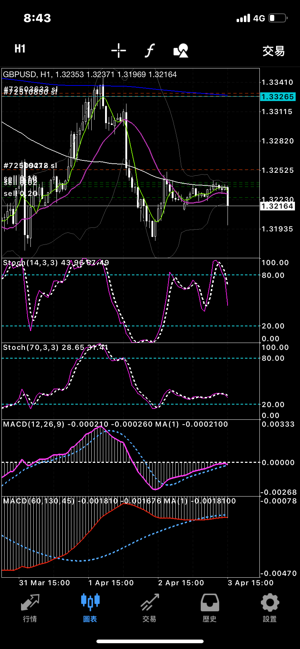This screenshot has height=649, width=300.
Task: Open the indicators function icon
Action: (150, 50)
